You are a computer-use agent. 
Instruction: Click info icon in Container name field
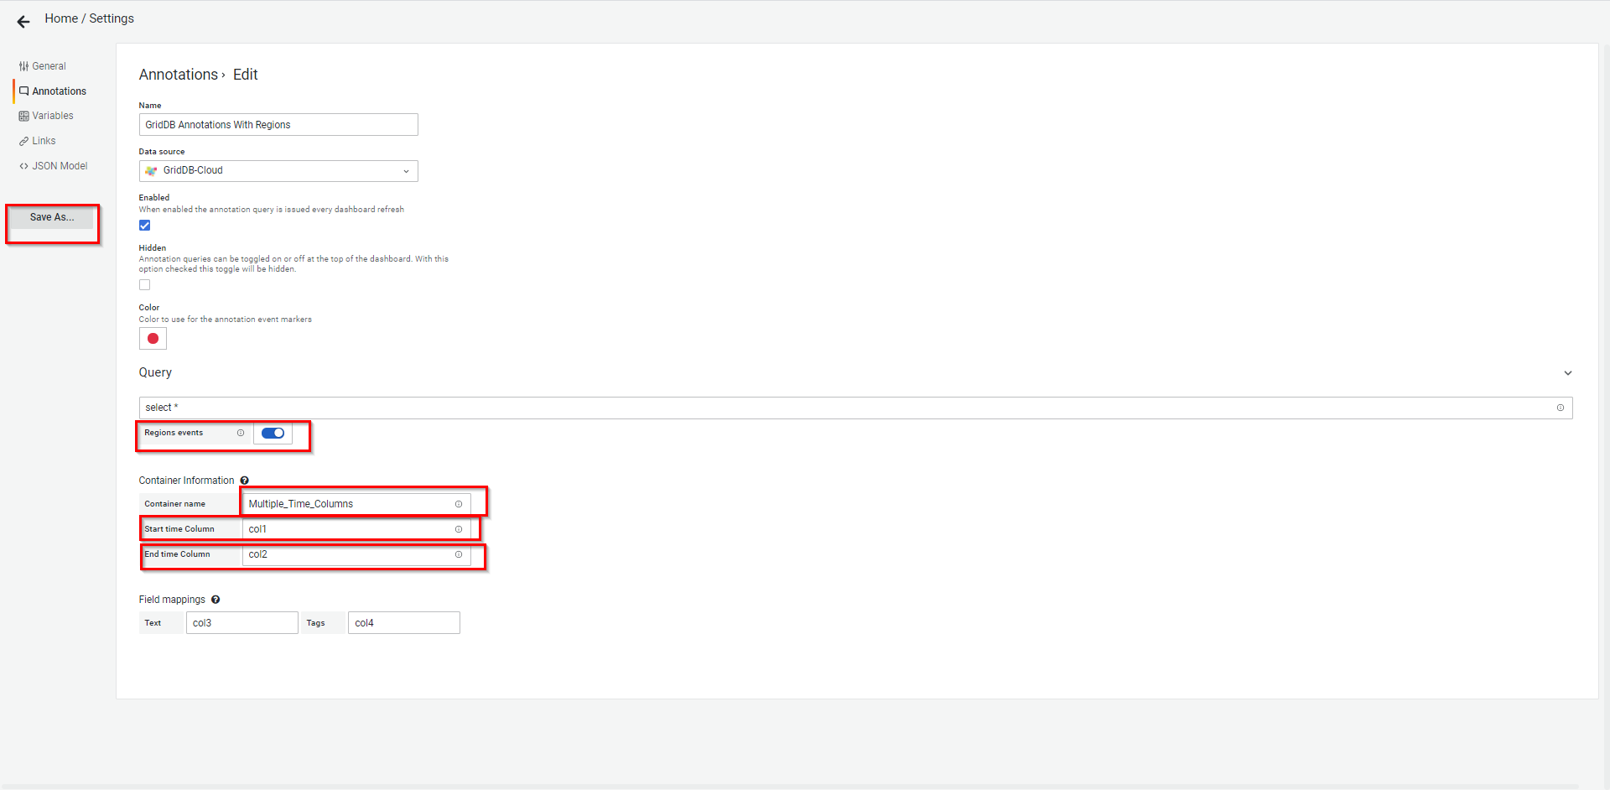[459, 504]
